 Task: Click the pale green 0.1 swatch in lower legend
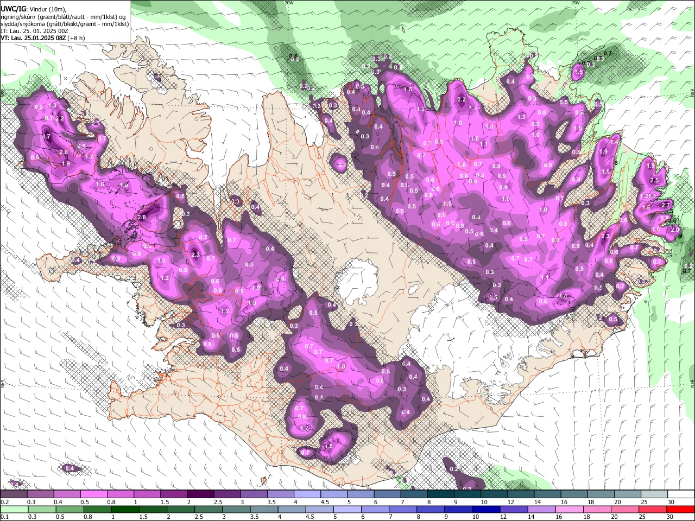[14, 509]
